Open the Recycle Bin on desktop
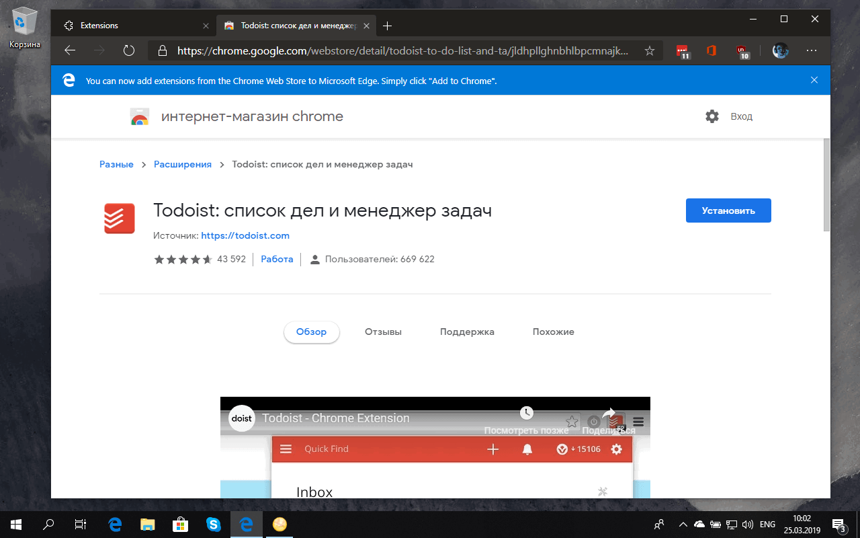 tap(25, 28)
